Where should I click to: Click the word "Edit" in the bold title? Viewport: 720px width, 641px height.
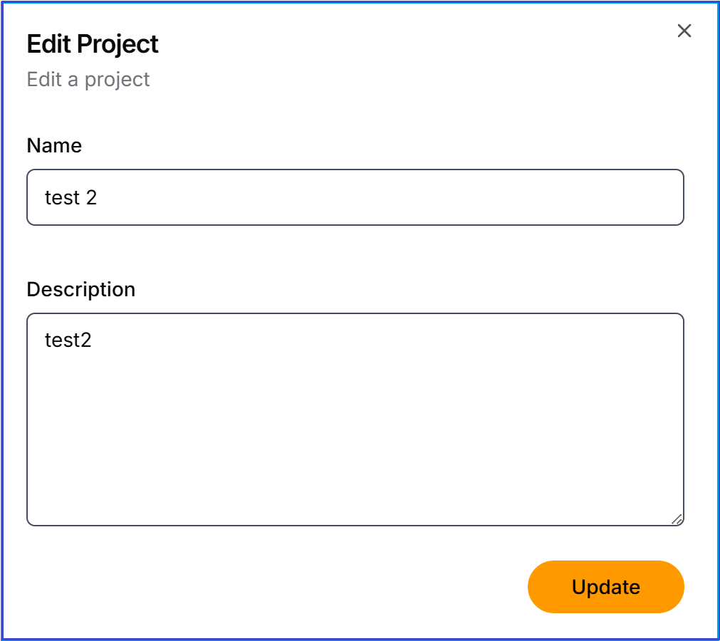(49, 44)
